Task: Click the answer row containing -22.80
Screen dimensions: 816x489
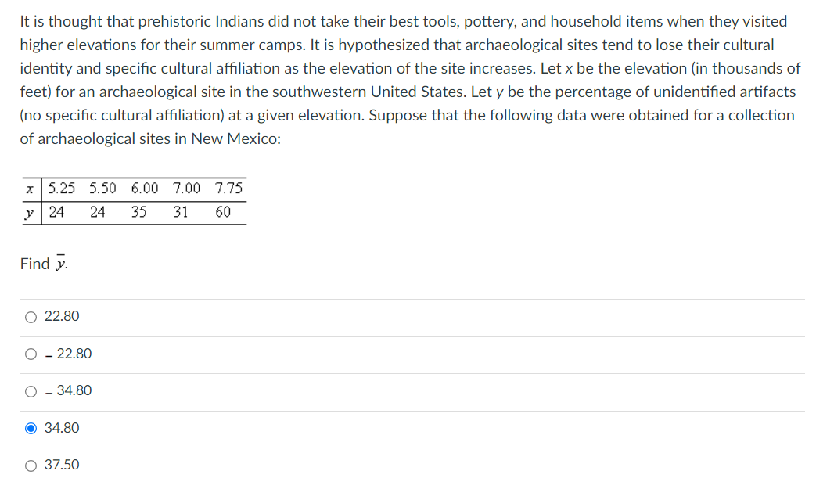Action: tap(313, 354)
